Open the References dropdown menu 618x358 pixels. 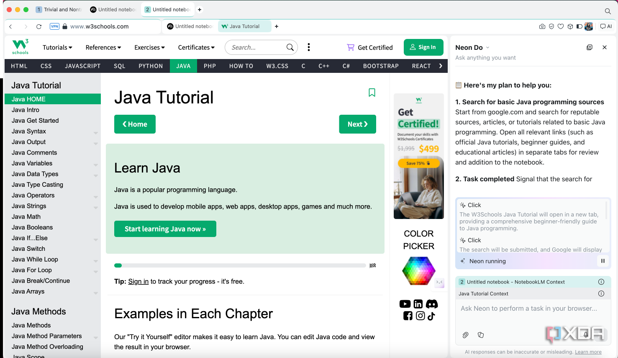pos(103,47)
